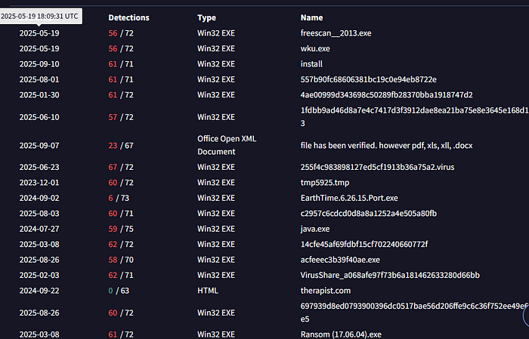Select the name starting 1fdbb9ad46d8a7e4c
529x339 pixels.
(x=415, y=116)
